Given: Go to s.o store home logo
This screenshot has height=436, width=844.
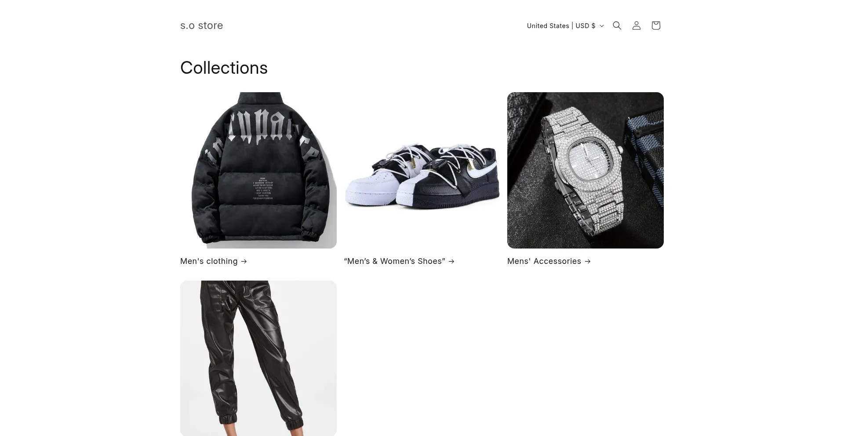Looking at the screenshot, I should click(x=201, y=25).
